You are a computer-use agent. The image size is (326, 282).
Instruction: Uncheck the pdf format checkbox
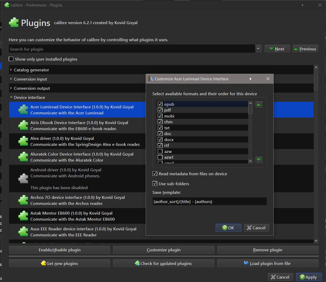coord(160,110)
